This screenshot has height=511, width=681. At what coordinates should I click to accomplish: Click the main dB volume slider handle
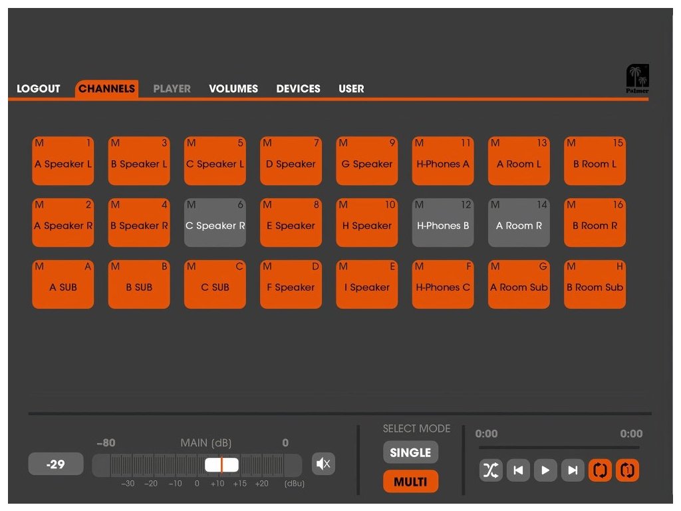click(x=221, y=464)
